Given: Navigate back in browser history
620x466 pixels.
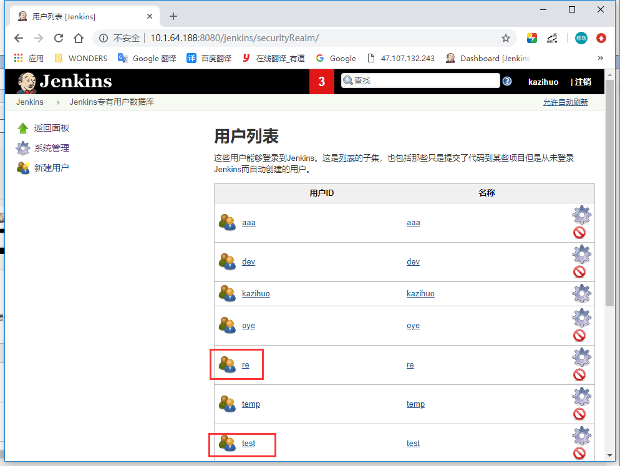Looking at the screenshot, I should (19, 38).
